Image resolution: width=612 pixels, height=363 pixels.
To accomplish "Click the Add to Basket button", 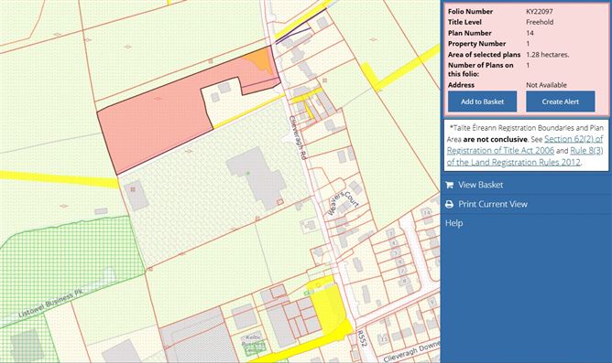I will pyautogui.click(x=483, y=101).
